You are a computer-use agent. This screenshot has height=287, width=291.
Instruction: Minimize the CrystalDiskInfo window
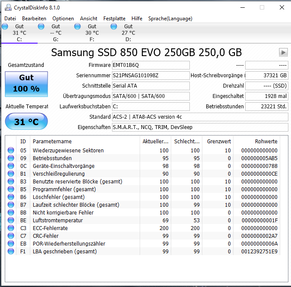pos(243,7)
